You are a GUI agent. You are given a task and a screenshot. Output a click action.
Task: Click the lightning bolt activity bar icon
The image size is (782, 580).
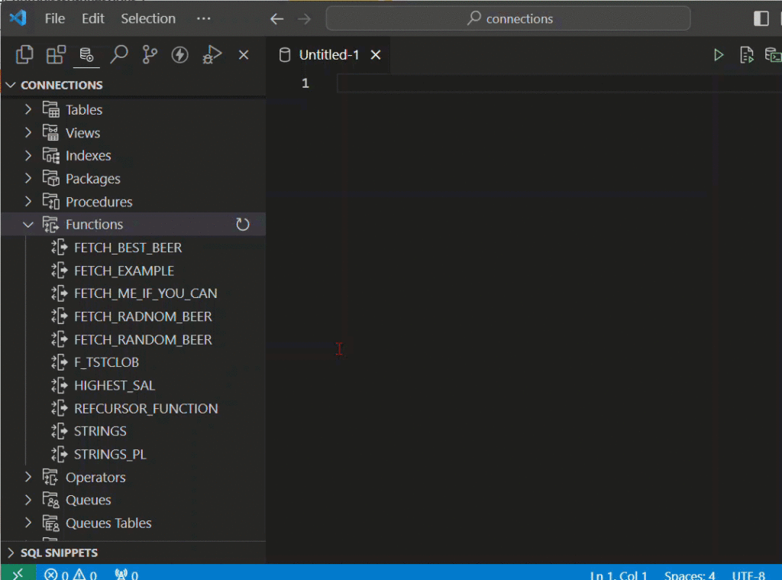(179, 54)
